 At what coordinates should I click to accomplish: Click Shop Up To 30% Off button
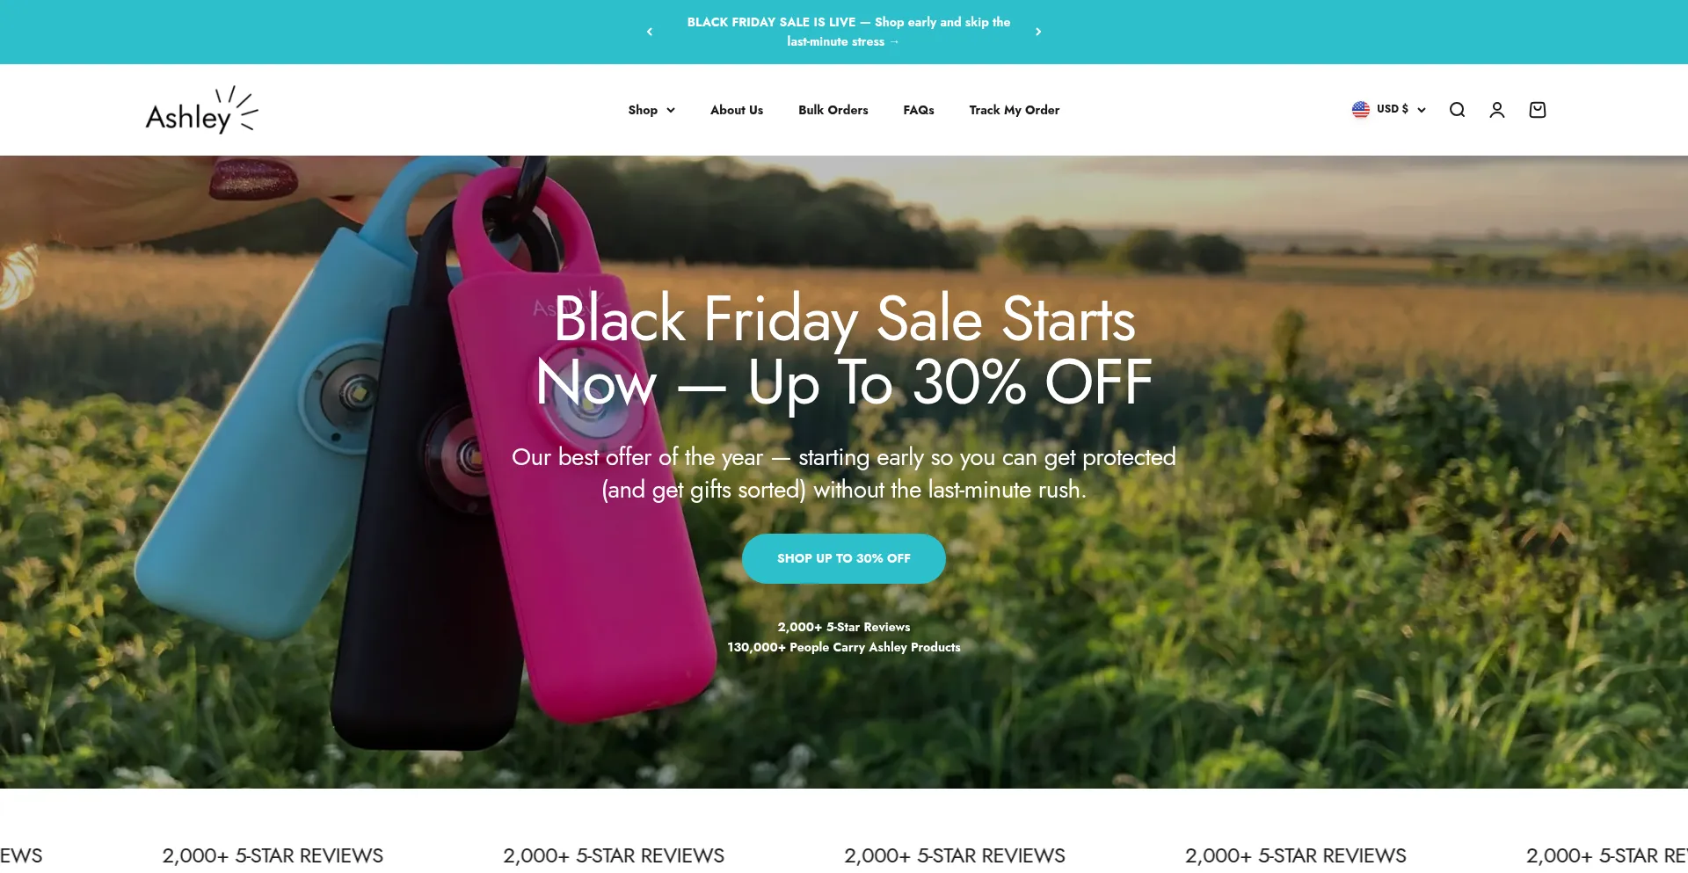(844, 558)
